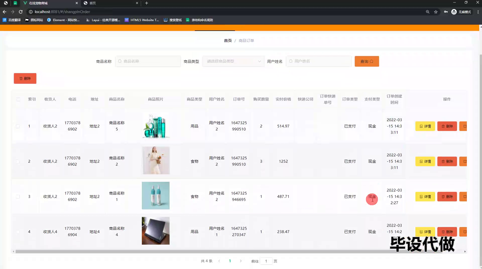This screenshot has width=482, height=269.
Task: Go to previous page with left chevron
Action: (x=219, y=261)
